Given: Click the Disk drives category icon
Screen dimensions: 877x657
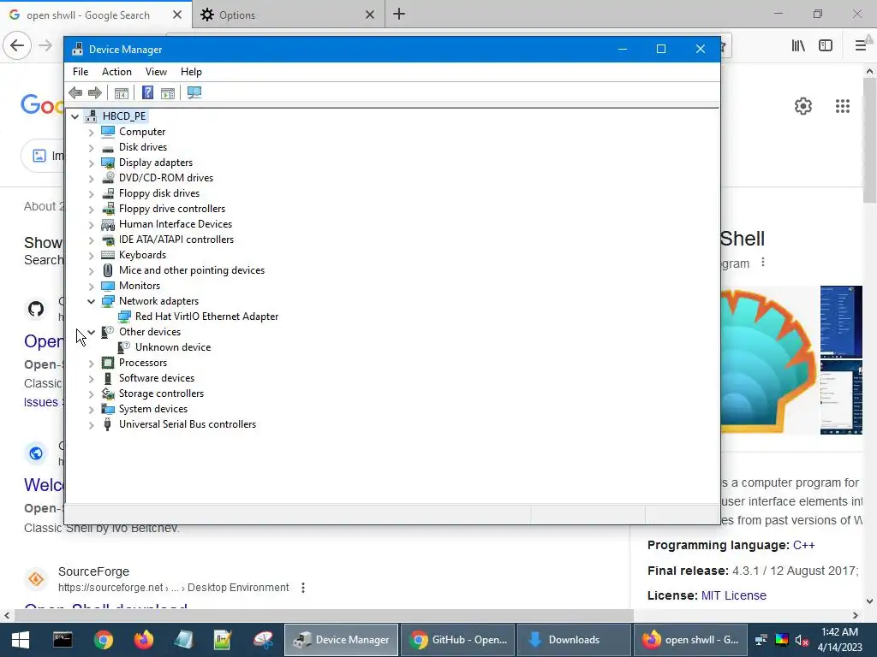Looking at the screenshot, I should 108,147.
